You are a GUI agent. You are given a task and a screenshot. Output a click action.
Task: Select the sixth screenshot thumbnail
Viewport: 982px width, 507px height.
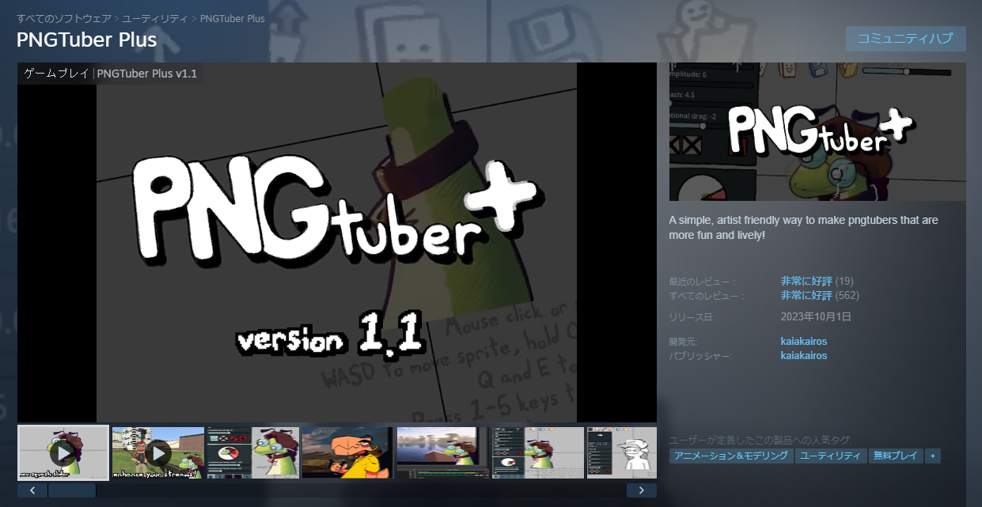click(538, 452)
